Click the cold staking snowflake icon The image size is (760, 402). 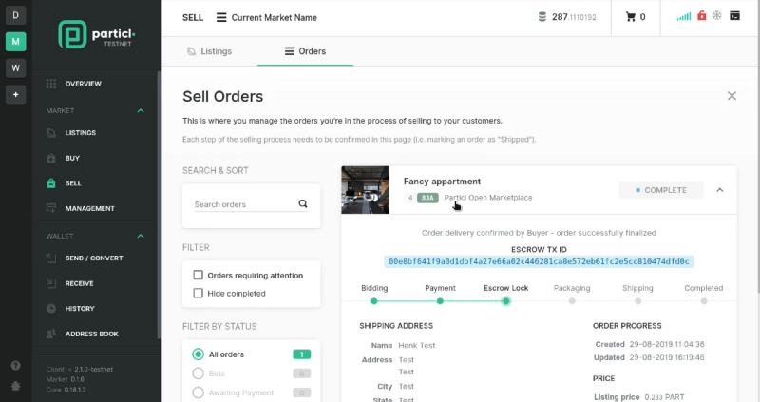[717, 15]
